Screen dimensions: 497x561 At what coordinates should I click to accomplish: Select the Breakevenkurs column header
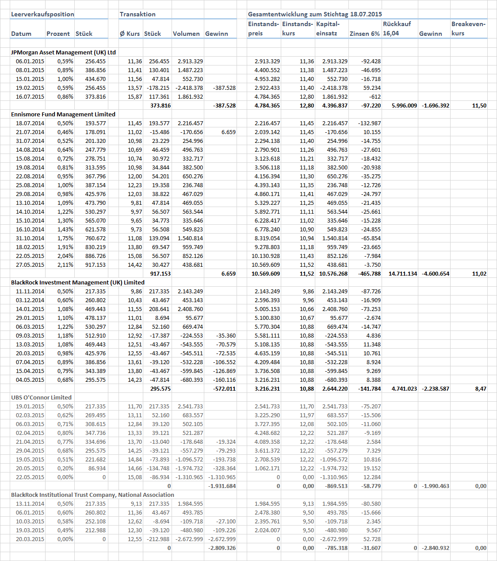point(468,29)
